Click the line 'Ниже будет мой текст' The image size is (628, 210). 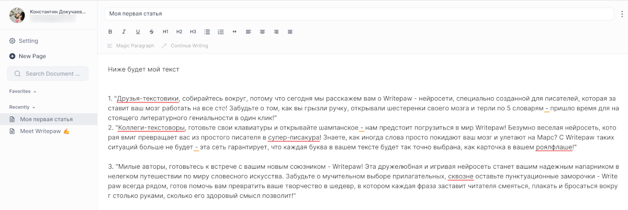coord(144,69)
